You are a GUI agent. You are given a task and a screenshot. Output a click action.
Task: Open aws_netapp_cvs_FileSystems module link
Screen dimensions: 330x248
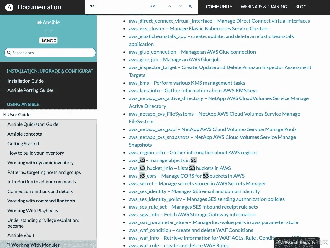[x=214, y=118]
